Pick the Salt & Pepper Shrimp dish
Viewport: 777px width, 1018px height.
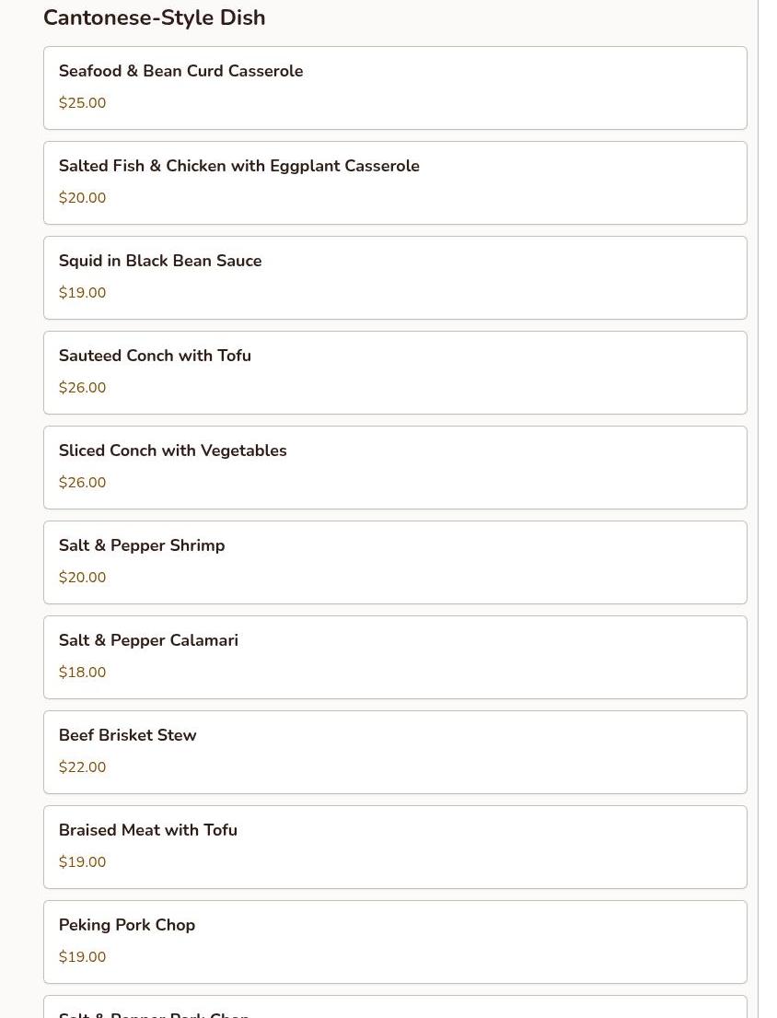395,562
